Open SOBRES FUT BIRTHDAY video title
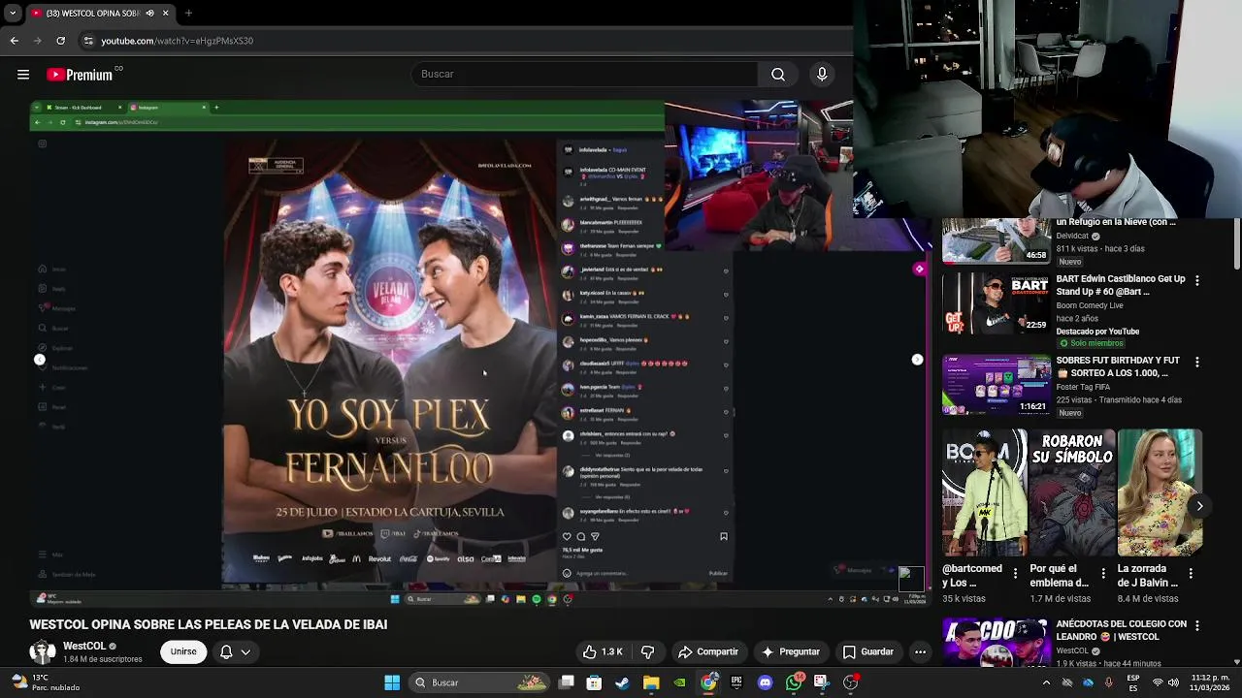The height and width of the screenshot is (698, 1242). pos(1118,366)
